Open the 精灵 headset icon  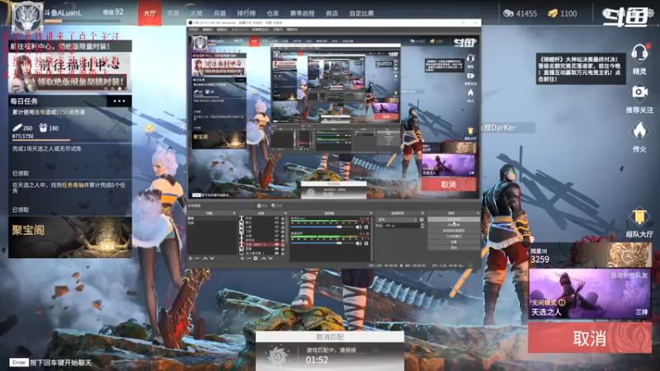(639, 53)
